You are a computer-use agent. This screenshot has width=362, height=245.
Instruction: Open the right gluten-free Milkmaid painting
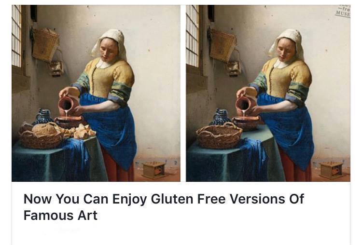point(268,93)
